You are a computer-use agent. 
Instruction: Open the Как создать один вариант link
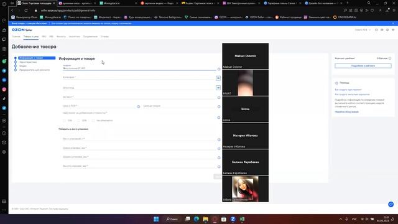click(x=348, y=90)
